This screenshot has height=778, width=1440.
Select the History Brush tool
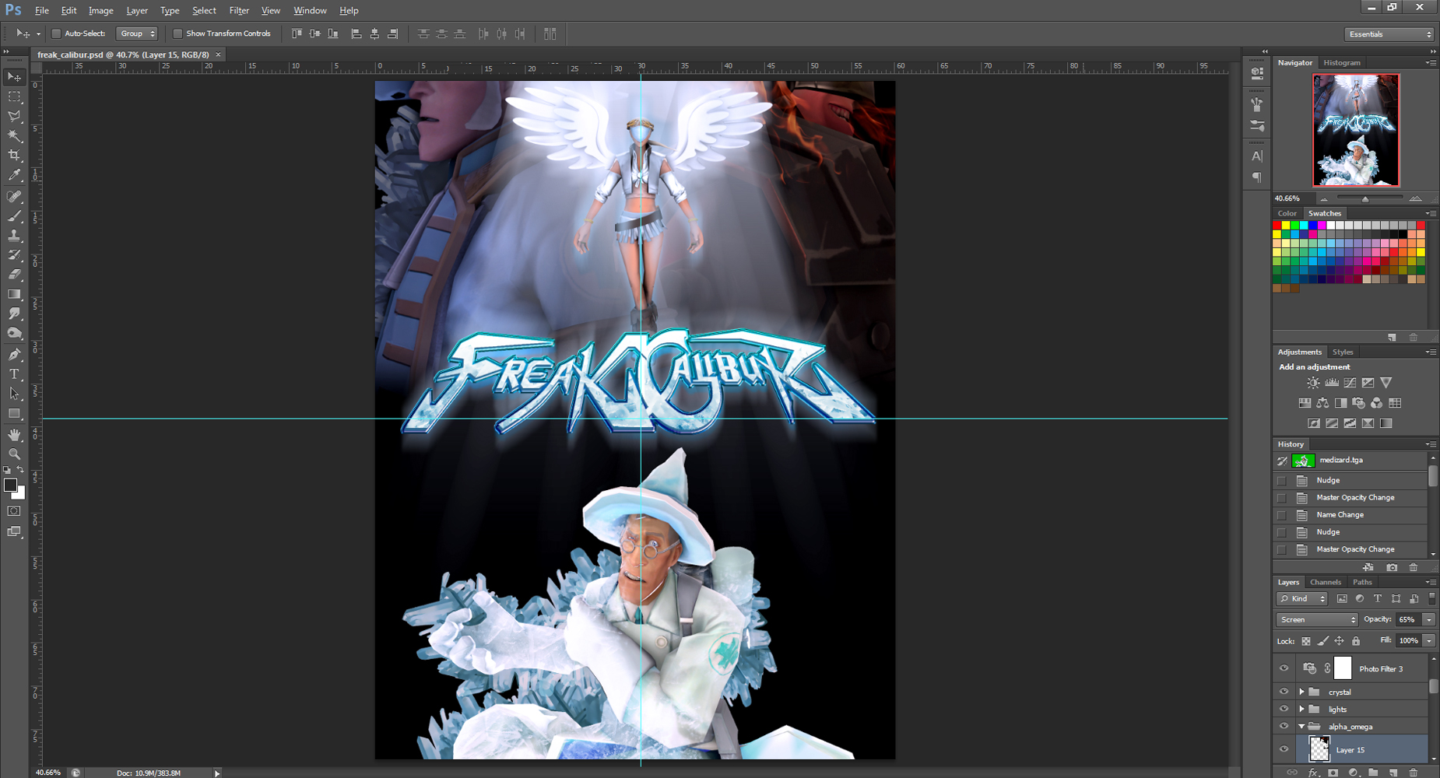point(15,255)
